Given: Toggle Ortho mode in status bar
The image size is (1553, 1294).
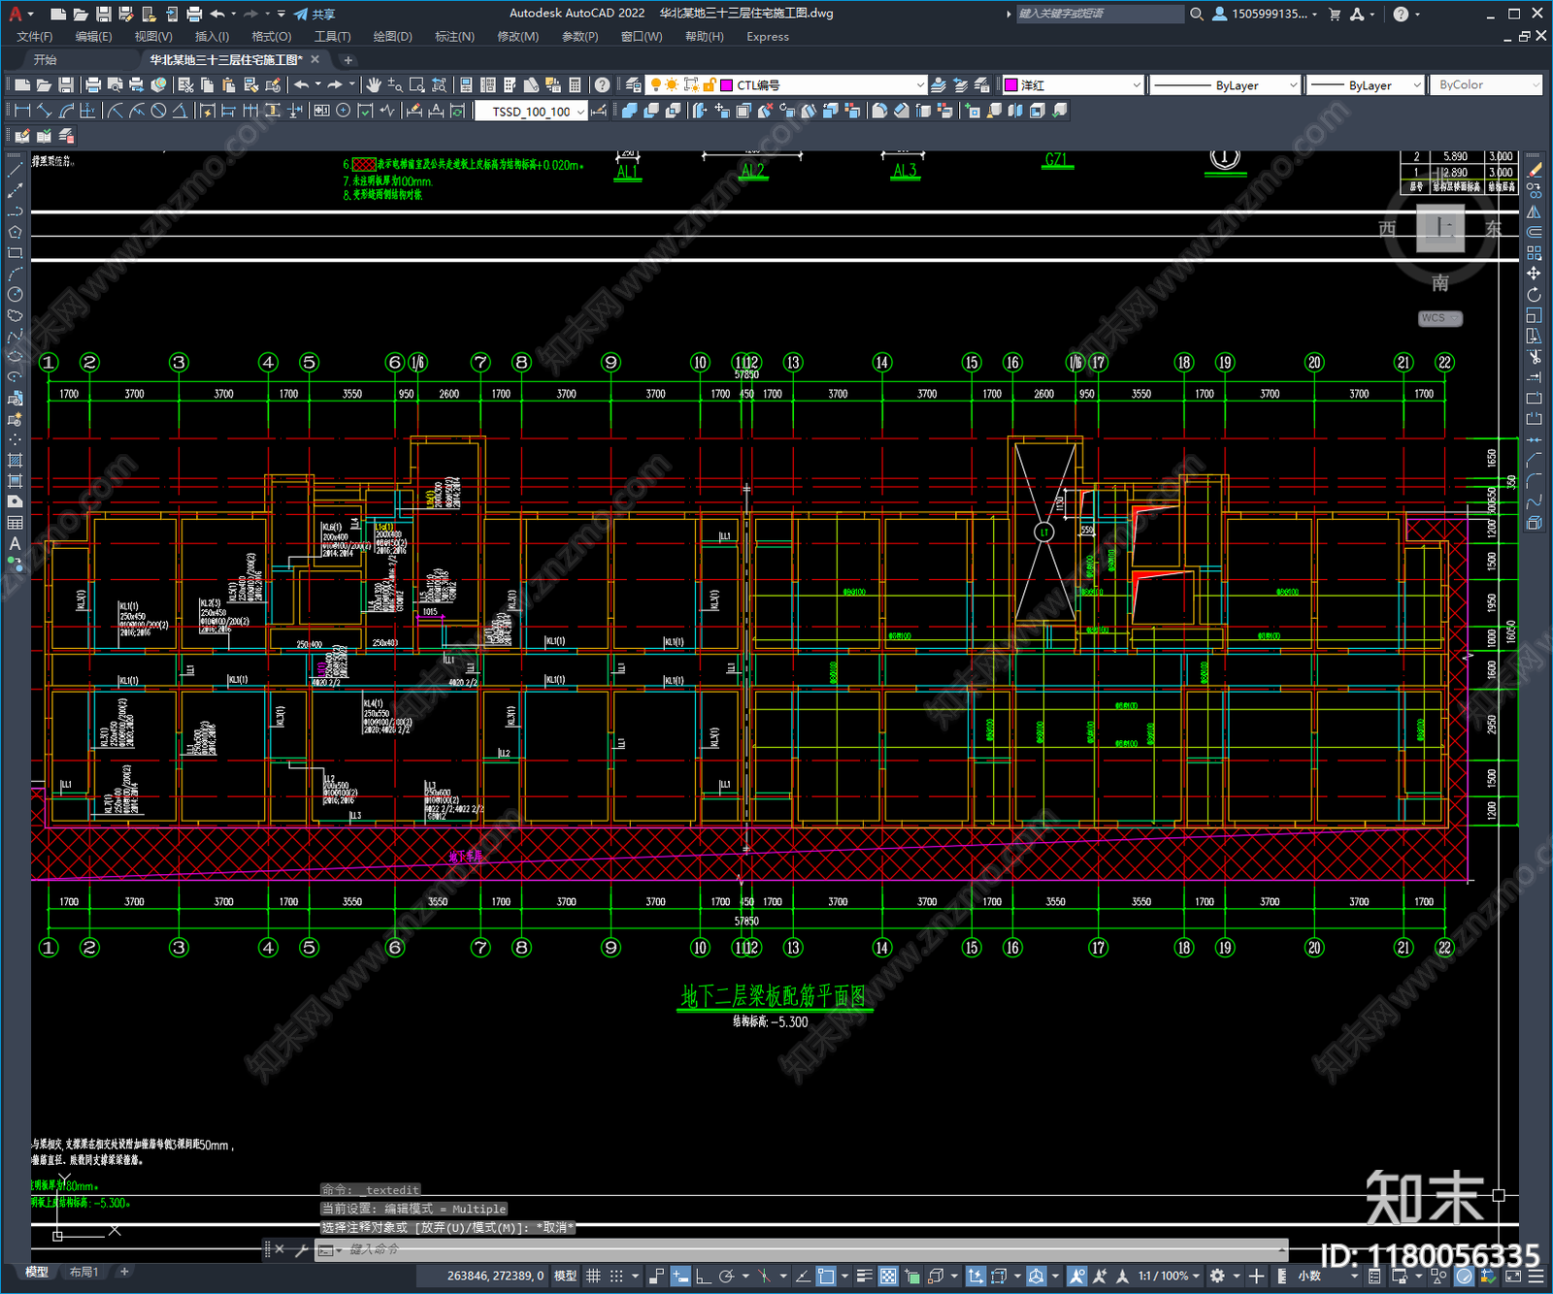Looking at the screenshot, I should [703, 1276].
